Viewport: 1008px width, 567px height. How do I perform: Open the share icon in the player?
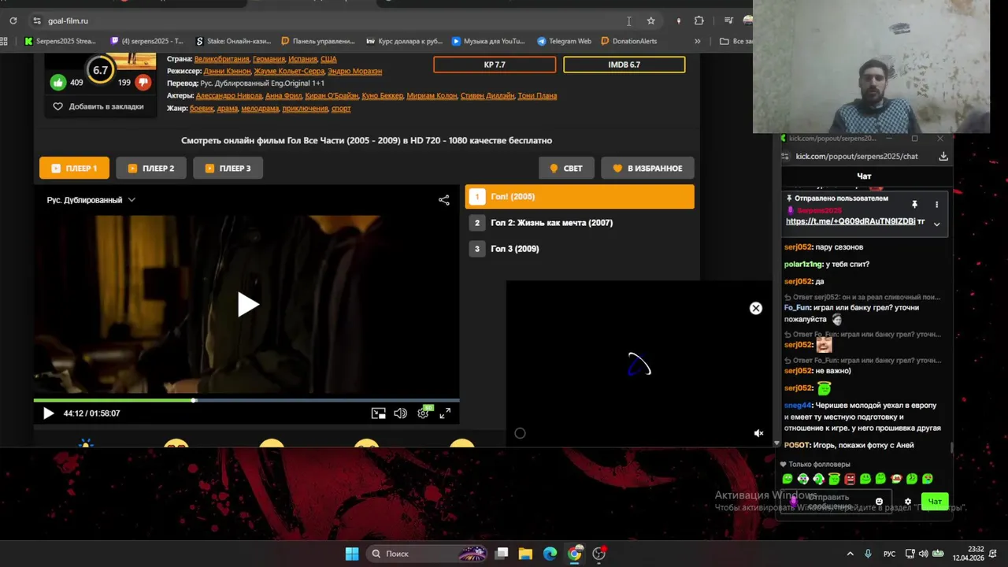(444, 200)
